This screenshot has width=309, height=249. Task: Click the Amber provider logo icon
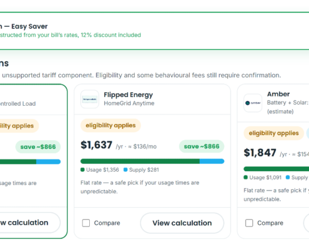253,103
